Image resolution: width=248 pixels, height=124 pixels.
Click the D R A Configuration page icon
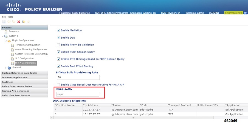click(13, 63)
